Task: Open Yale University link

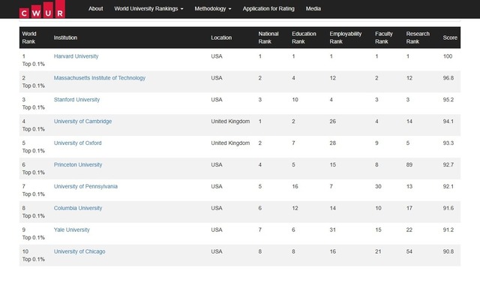Action: pos(72,230)
